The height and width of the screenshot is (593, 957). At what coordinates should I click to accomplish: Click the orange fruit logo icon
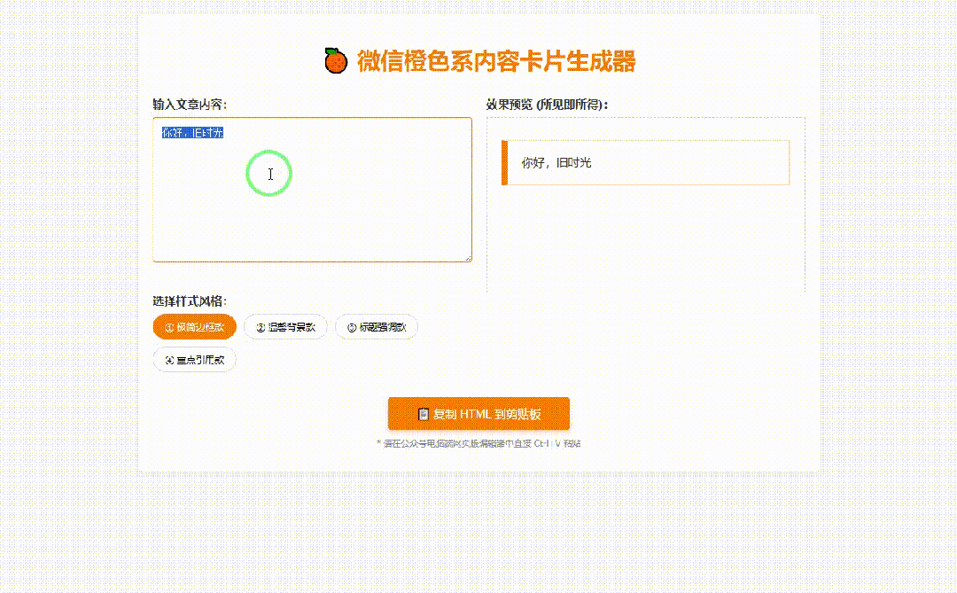pyautogui.click(x=336, y=61)
